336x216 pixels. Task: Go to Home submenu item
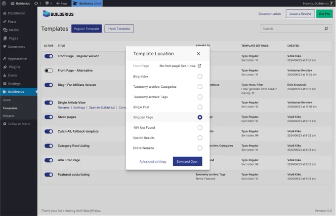(x=6, y=100)
